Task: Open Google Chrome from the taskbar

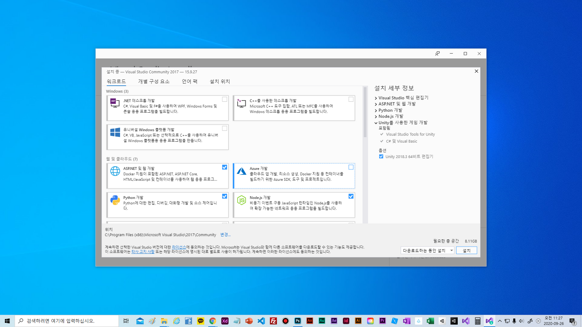Action: click(212, 321)
